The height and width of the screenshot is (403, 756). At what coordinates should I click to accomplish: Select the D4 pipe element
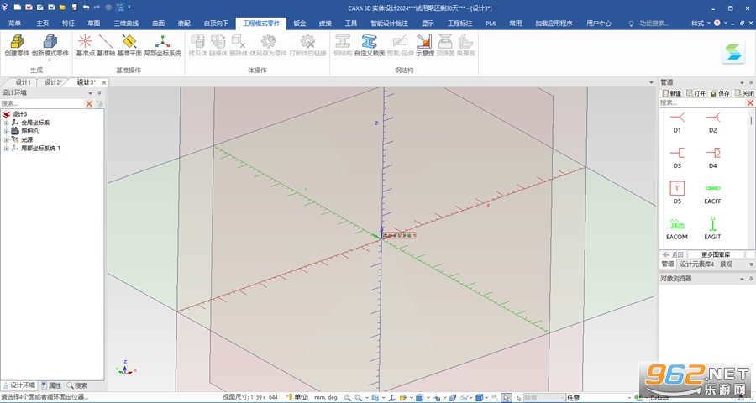712,158
